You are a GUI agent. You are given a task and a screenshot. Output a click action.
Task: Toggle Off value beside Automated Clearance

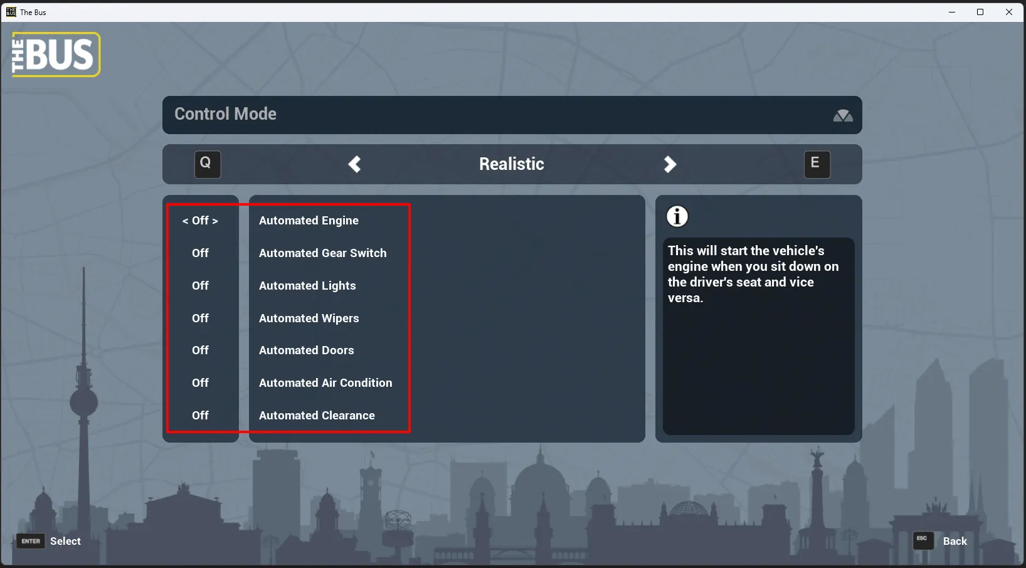tap(200, 416)
